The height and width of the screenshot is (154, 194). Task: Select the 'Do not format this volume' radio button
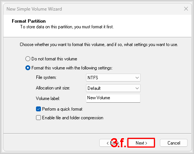[x=28, y=59]
